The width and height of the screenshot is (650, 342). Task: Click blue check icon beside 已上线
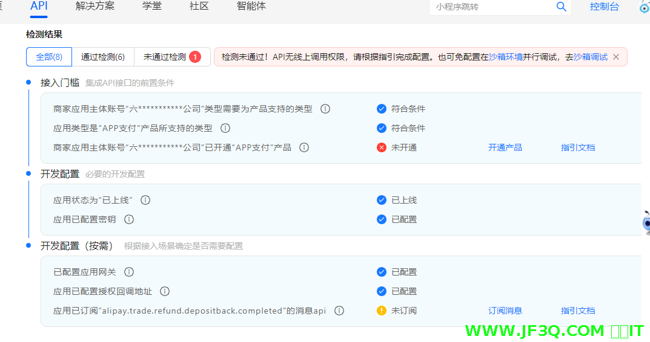tap(382, 200)
